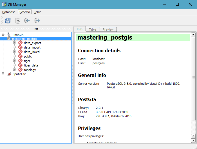
Task: Select the data_linked schema
Action: [32, 52]
